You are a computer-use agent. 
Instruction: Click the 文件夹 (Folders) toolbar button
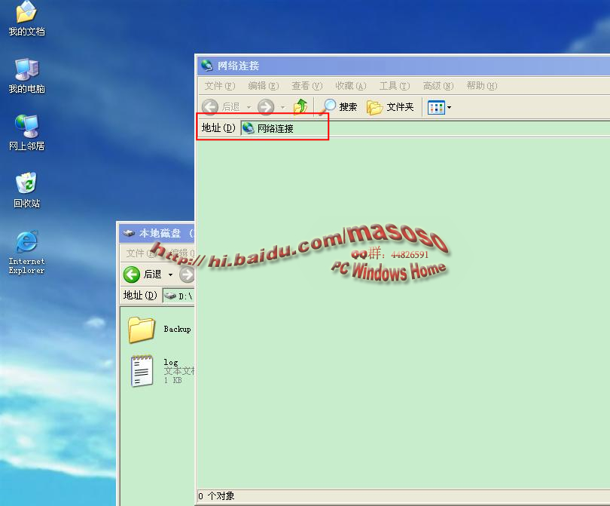click(x=390, y=107)
